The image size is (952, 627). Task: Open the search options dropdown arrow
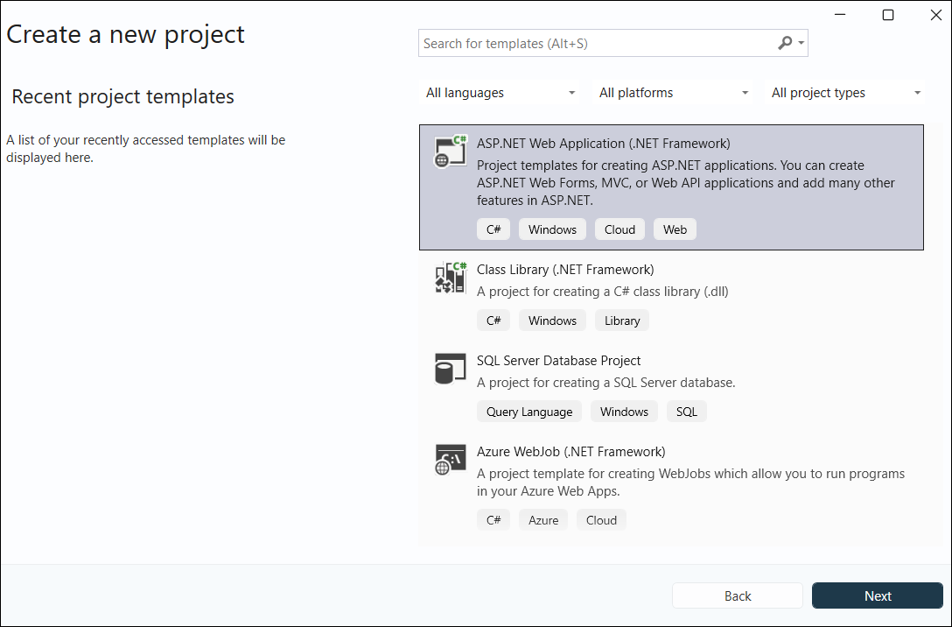[x=799, y=43]
